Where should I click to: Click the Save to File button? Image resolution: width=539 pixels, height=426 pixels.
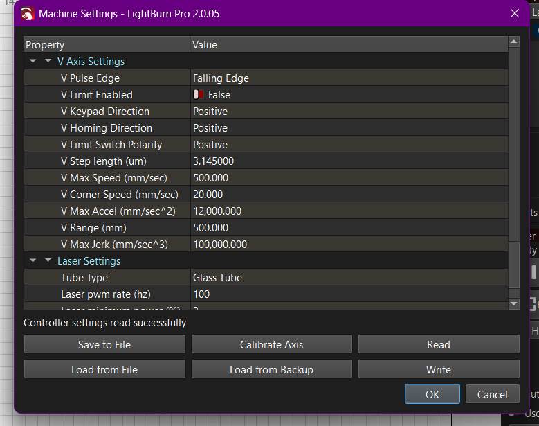click(104, 344)
